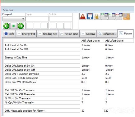Select Nr W.H. Sw Thermal value for Afd 2/2
The width and height of the screenshot is (135, 117).
(106, 98)
